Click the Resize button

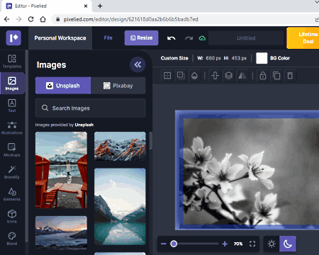tap(141, 38)
